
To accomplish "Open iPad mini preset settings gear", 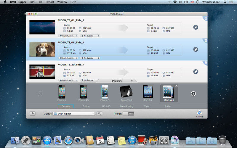I will click(176, 86).
